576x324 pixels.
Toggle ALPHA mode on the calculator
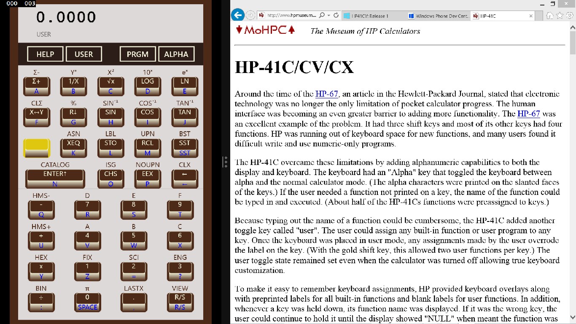pyautogui.click(x=176, y=54)
